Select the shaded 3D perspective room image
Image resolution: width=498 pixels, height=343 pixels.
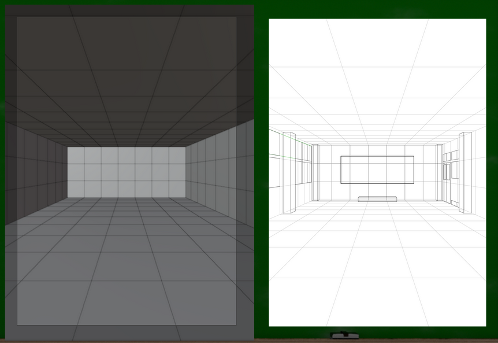129,172
